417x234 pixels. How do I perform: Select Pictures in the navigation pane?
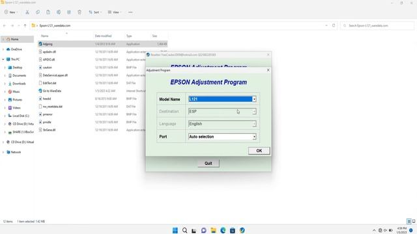pyautogui.click(x=17, y=99)
